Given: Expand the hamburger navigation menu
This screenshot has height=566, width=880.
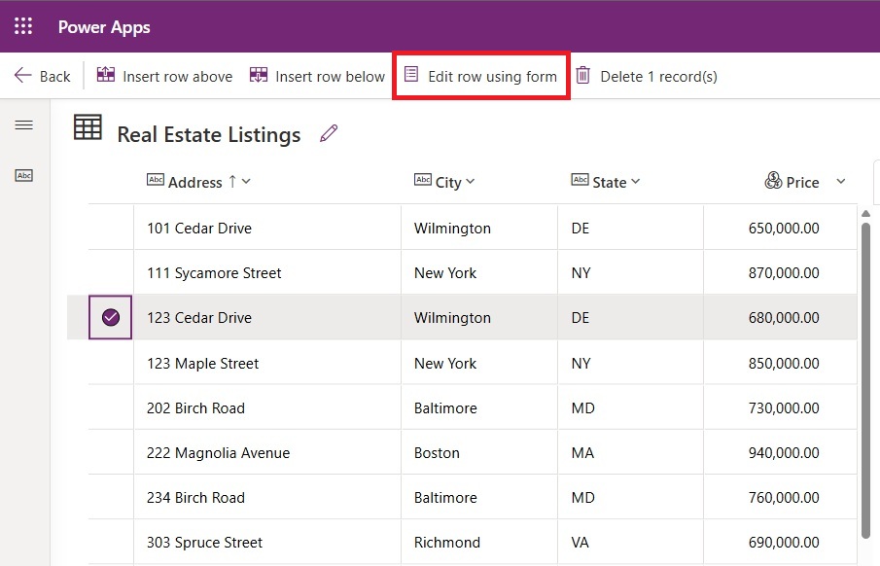Looking at the screenshot, I should pos(24,125).
